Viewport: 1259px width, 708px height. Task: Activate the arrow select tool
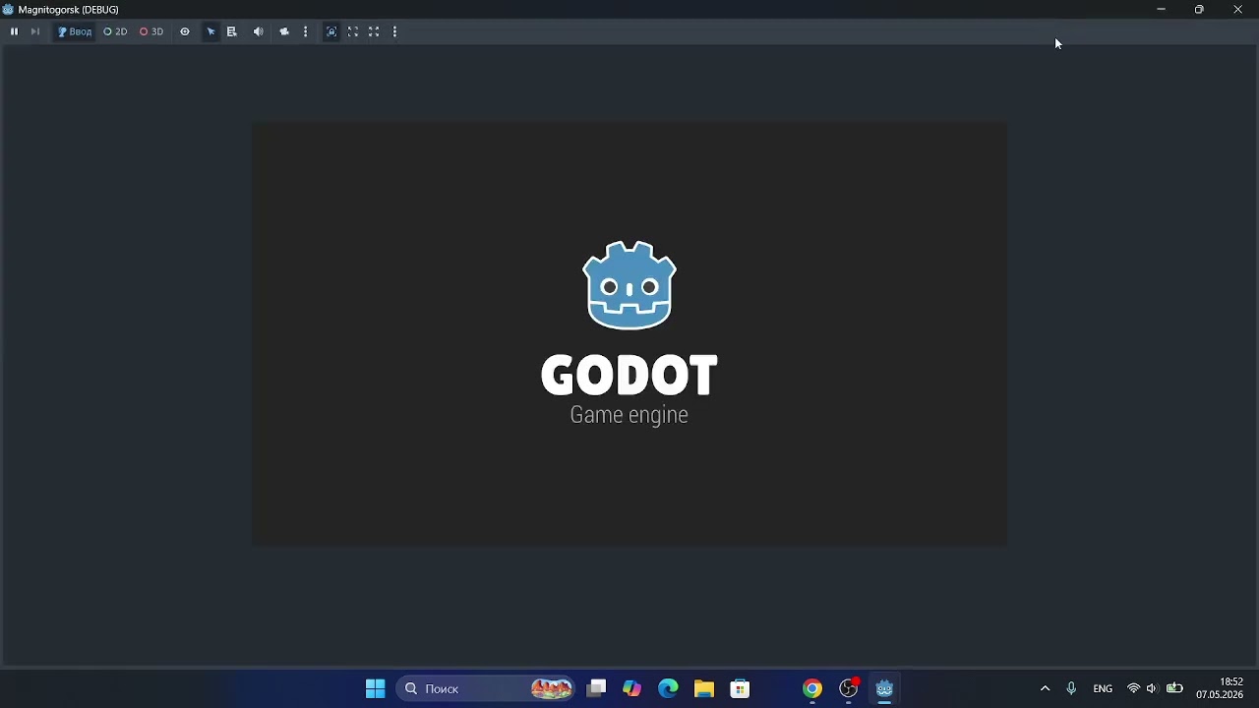(x=210, y=31)
